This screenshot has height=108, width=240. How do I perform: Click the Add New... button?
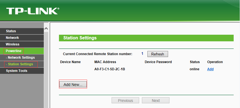73,84
